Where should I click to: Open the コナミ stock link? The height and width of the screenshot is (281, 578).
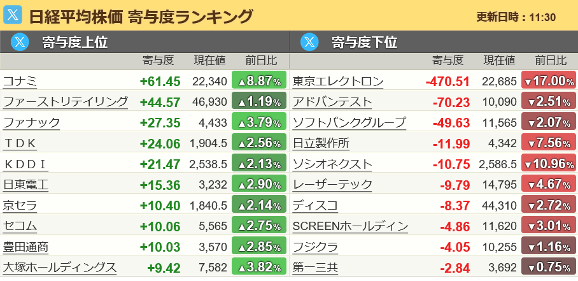coord(20,81)
